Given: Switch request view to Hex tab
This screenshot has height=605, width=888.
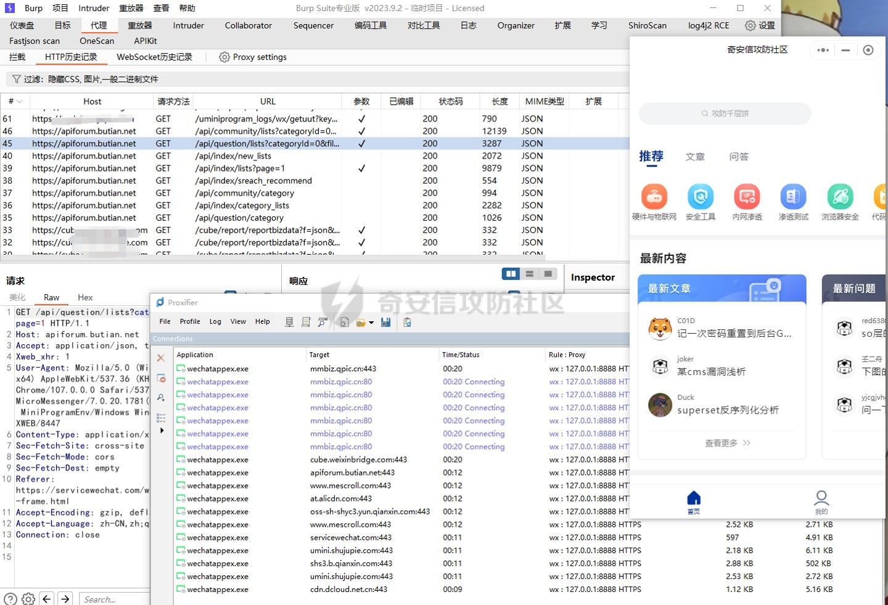Looking at the screenshot, I should pos(85,297).
